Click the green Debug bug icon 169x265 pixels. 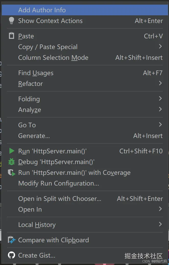[x=12, y=162]
